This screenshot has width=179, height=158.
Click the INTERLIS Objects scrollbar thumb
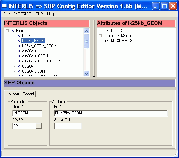click(86, 41)
